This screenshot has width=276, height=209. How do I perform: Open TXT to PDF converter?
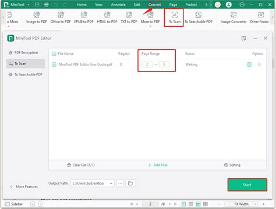point(129,17)
